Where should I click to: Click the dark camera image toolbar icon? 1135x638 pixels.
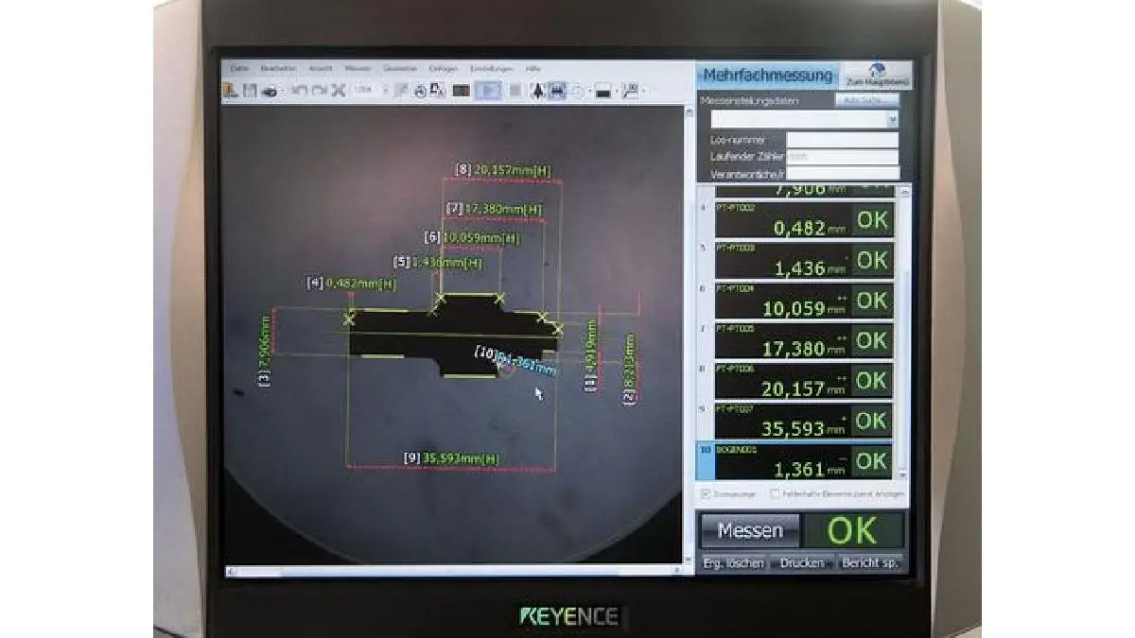pyautogui.click(x=462, y=91)
